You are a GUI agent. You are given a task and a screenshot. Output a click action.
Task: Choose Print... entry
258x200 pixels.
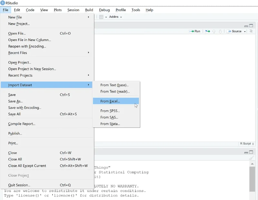tap(46, 143)
